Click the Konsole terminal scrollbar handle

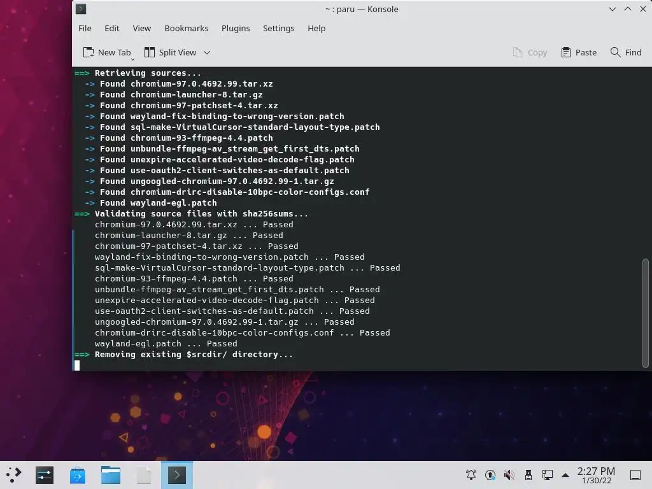tap(646, 313)
